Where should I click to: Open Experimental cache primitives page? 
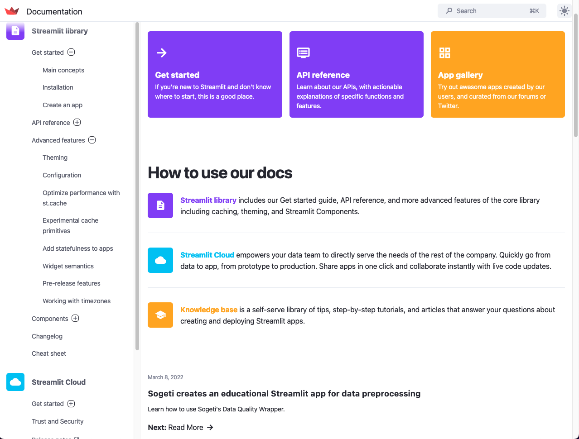pos(70,225)
